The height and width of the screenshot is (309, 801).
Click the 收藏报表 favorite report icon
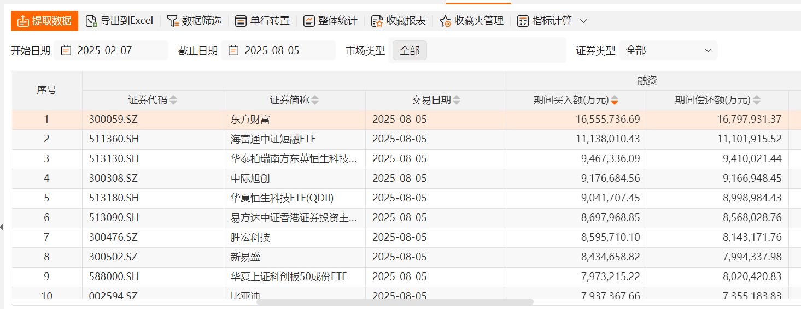pyautogui.click(x=377, y=21)
